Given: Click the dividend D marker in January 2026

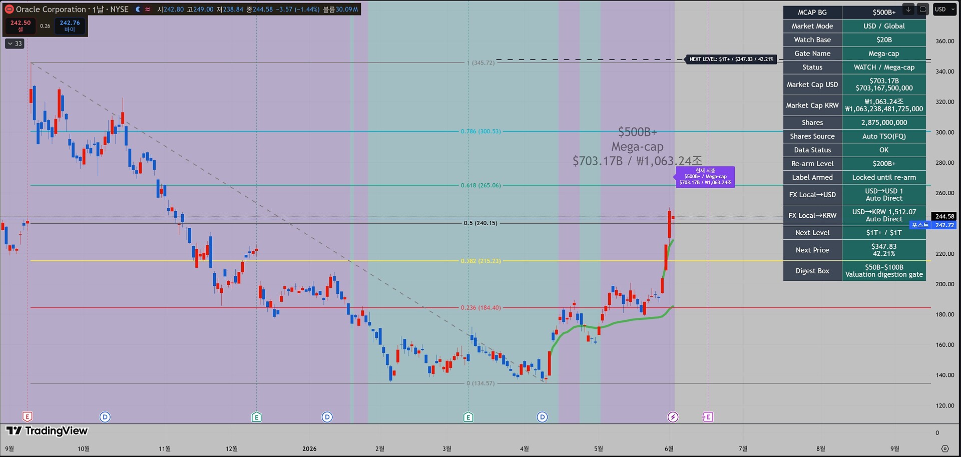Looking at the screenshot, I should (x=327, y=416).
